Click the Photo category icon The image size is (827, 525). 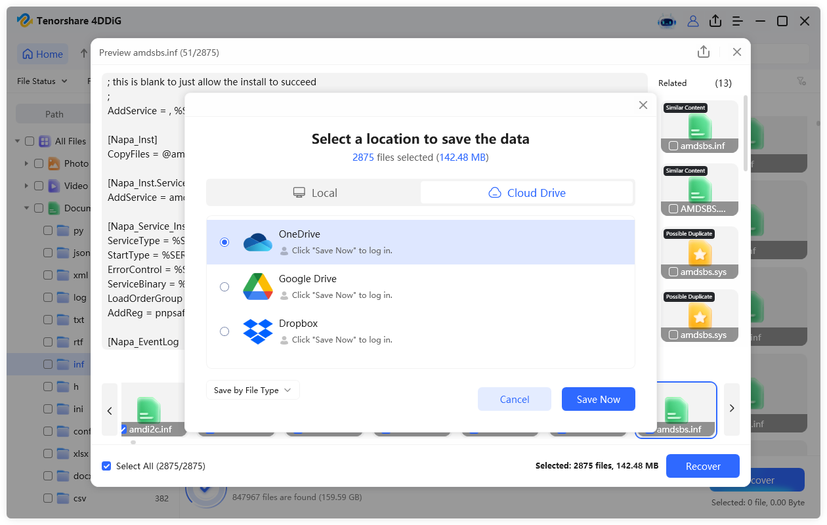[54, 163]
